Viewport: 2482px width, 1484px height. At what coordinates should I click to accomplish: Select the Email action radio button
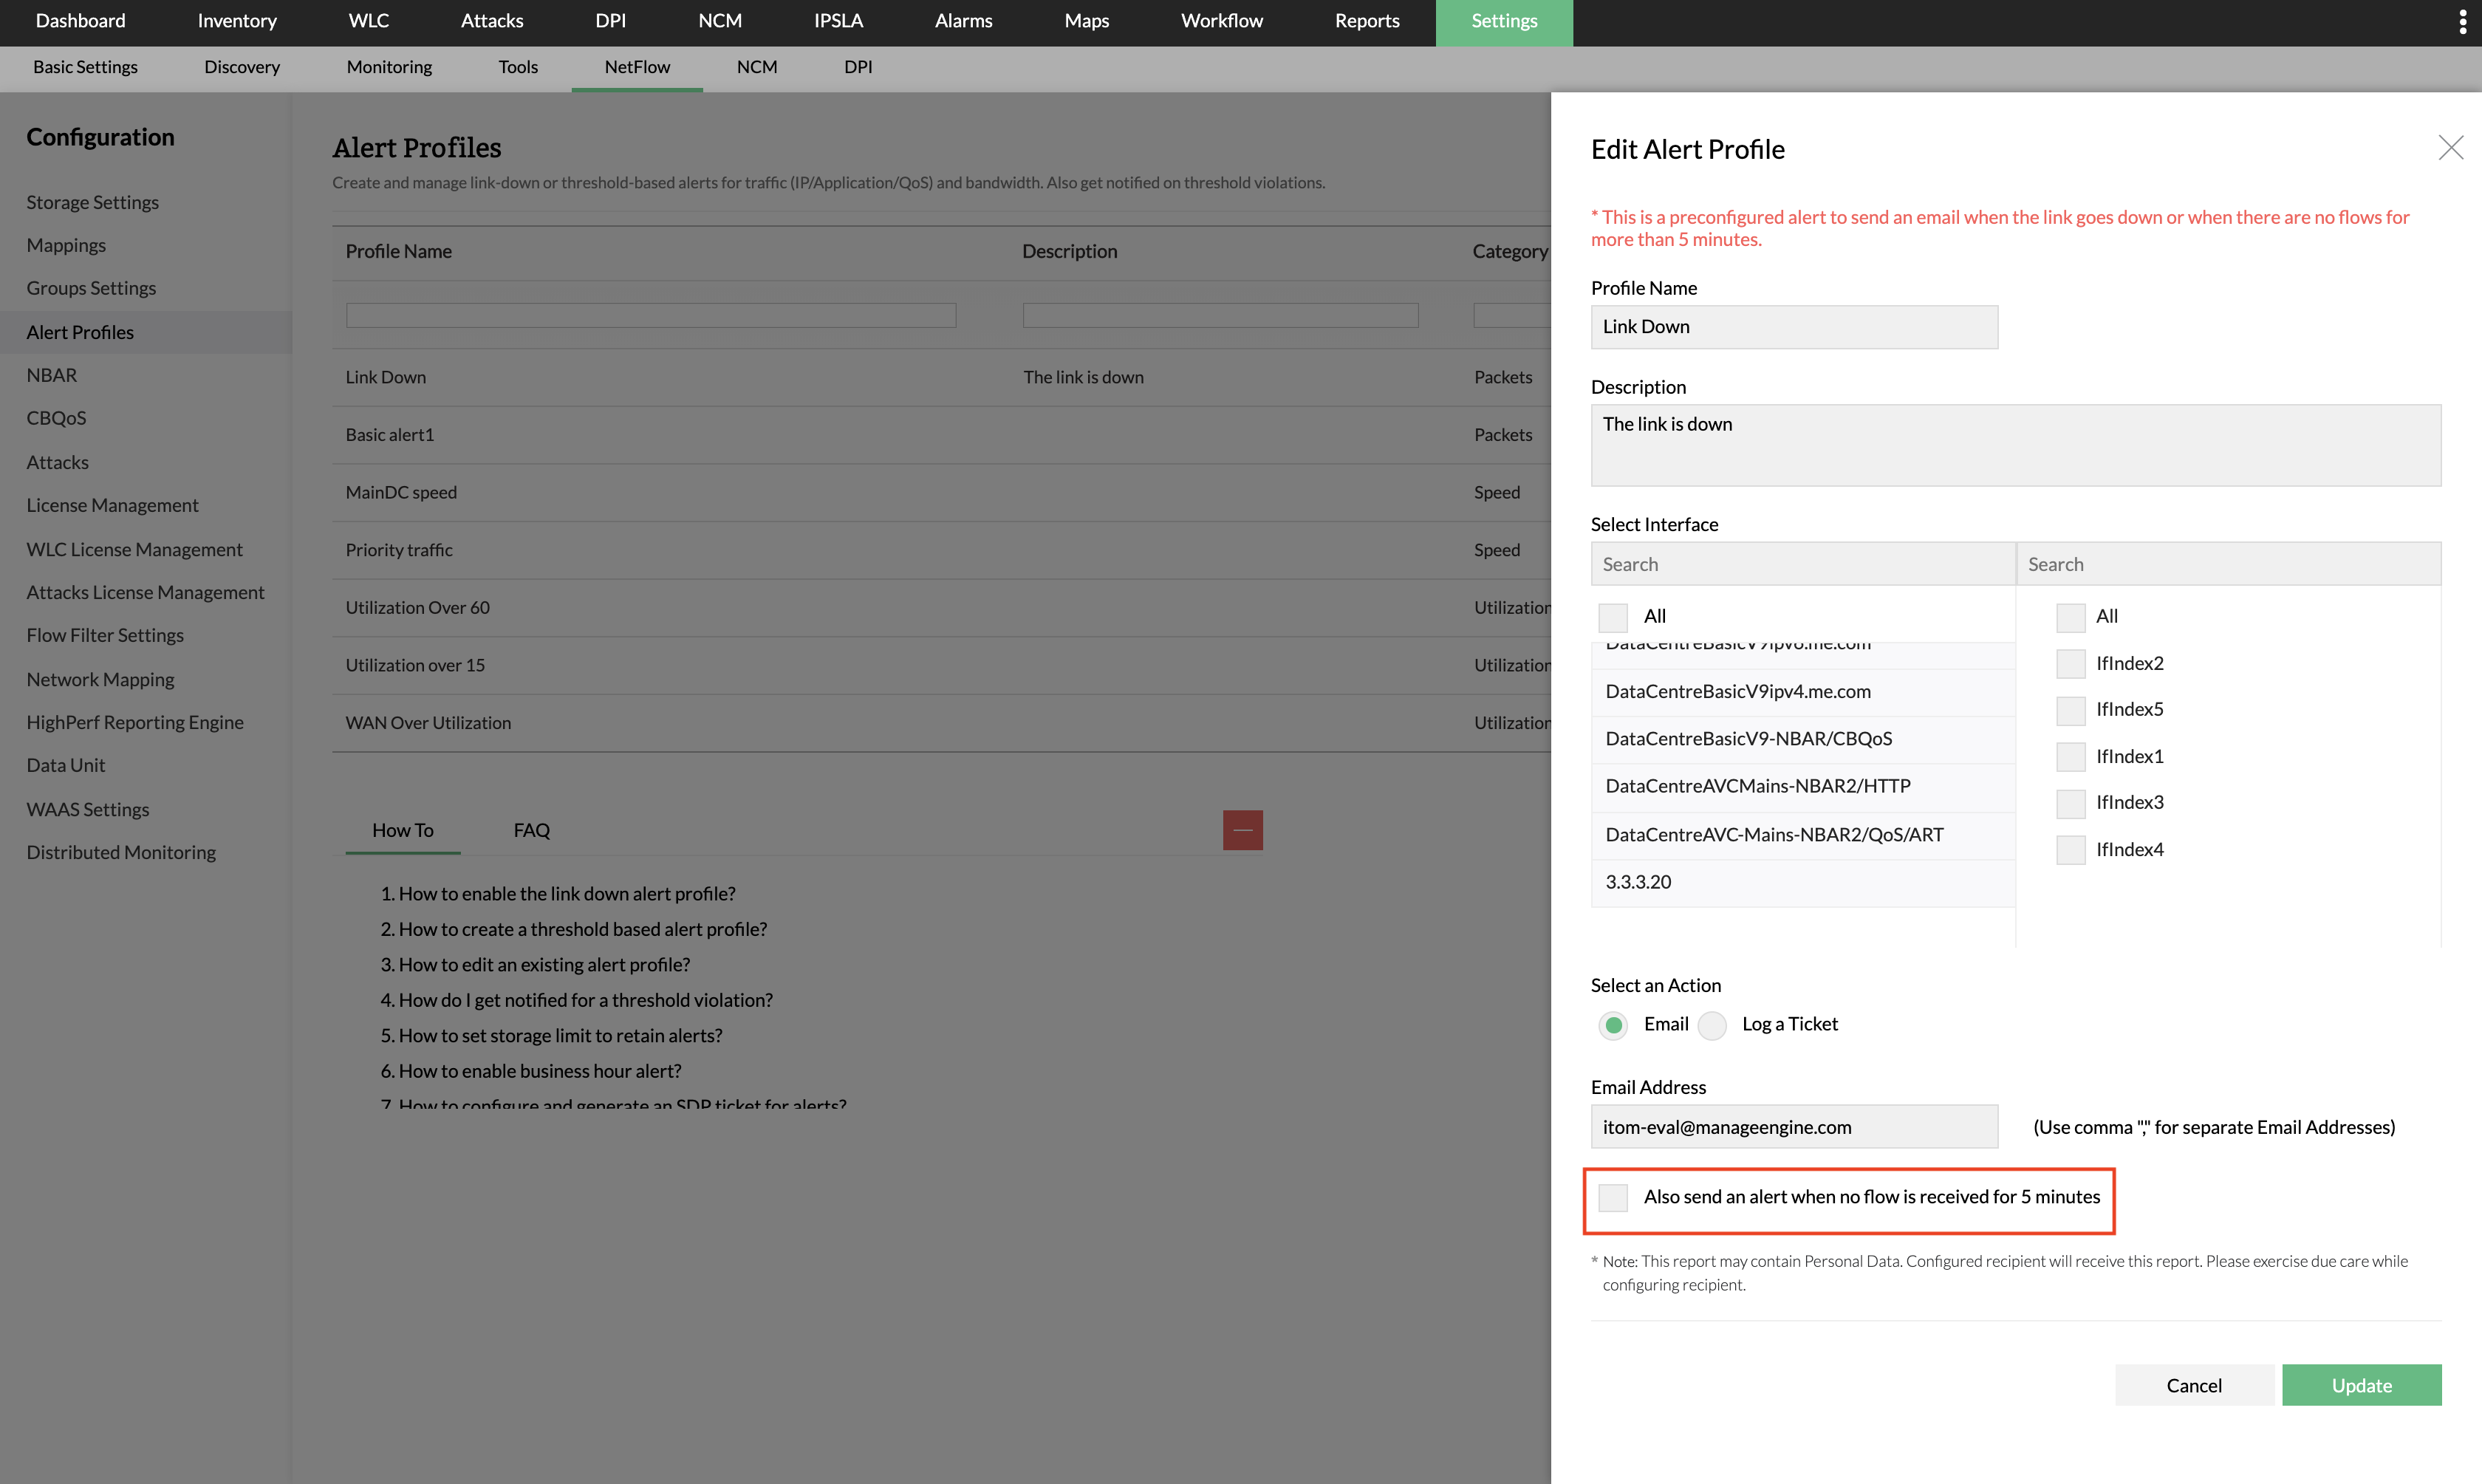(1612, 1025)
